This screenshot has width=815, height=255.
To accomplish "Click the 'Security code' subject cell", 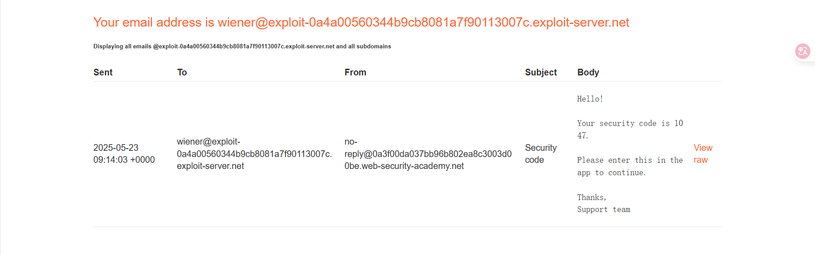I will click(x=541, y=154).
